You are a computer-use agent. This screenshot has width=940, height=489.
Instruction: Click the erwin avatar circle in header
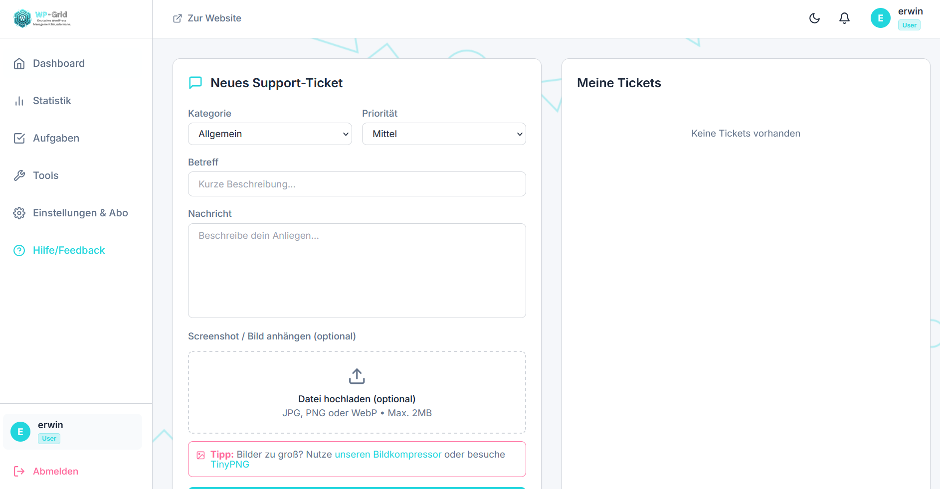[x=880, y=18]
